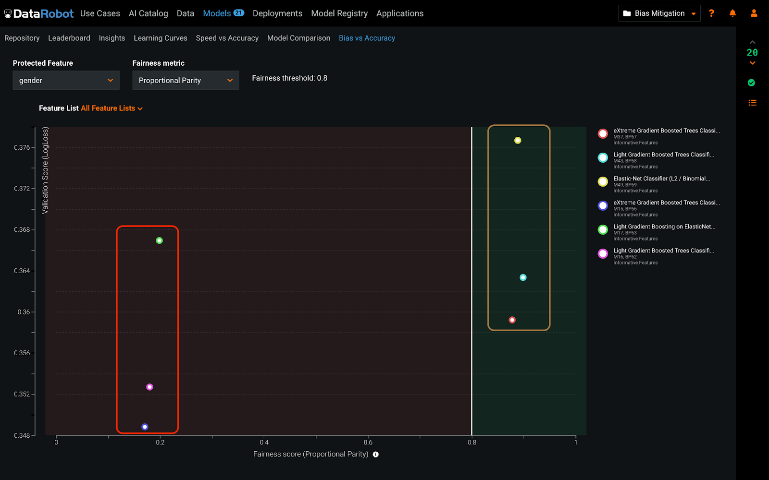769x480 pixels.
Task: Open the Learning Curves tab
Action: click(160, 38)
